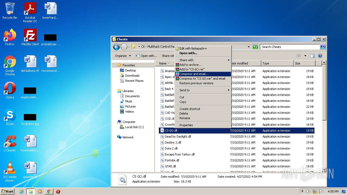Launch Opera browser shortcut
The height and width of the screenshot is (195, 347).
[x=10, y=90]
